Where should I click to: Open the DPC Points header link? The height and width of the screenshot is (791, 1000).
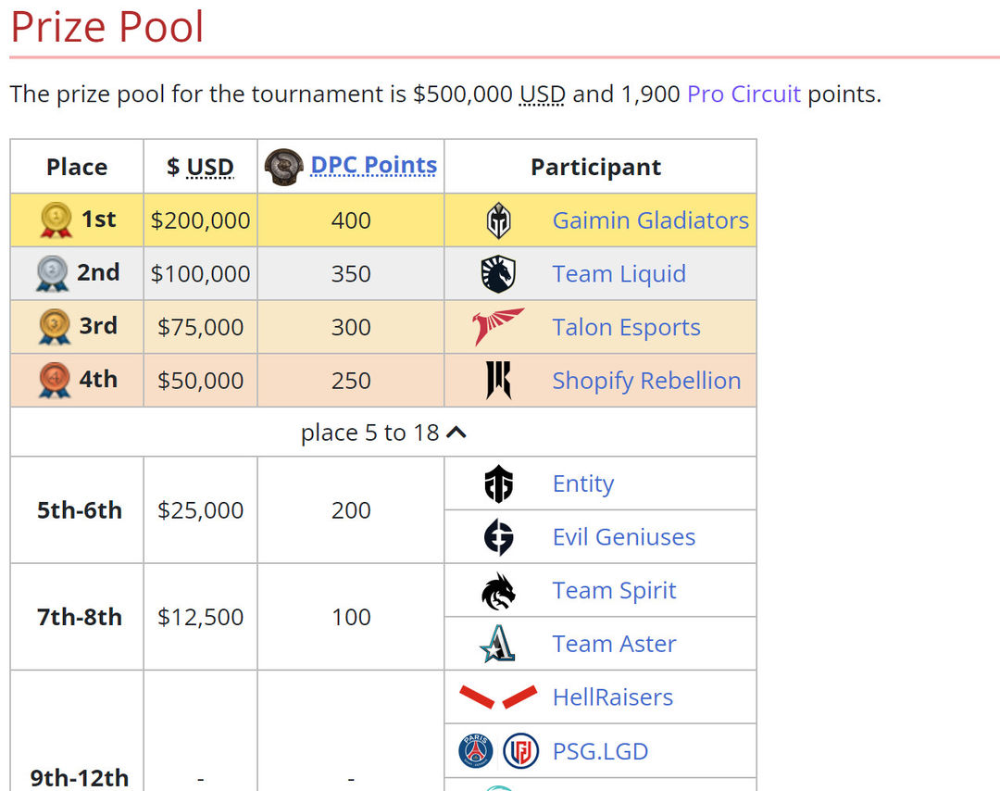(x=374, y=165)
